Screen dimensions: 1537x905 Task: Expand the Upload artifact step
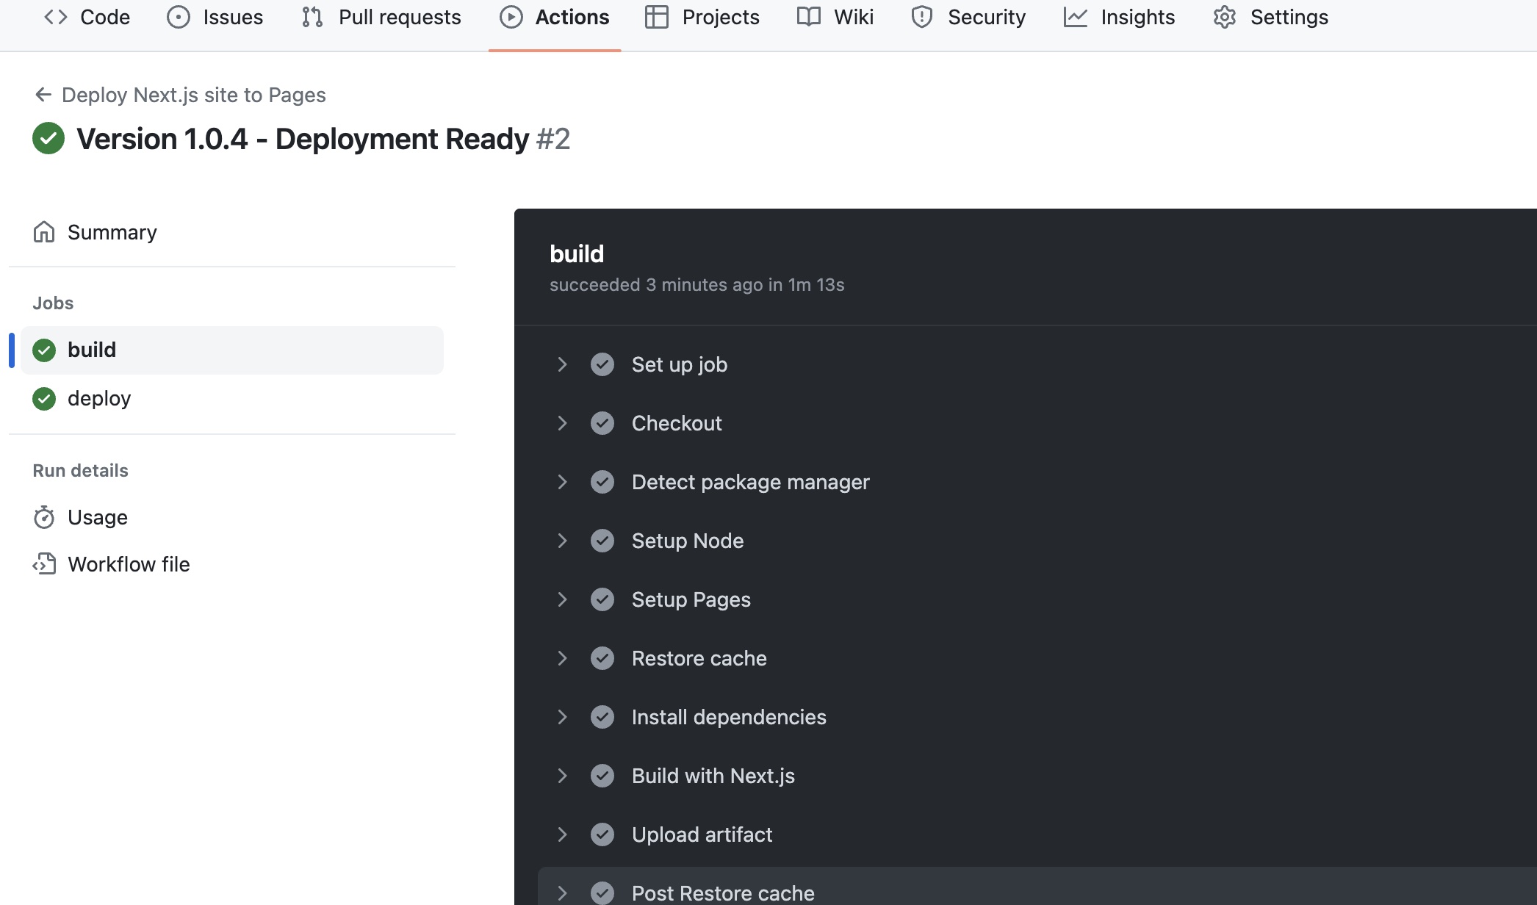click(x=563, y=834)
